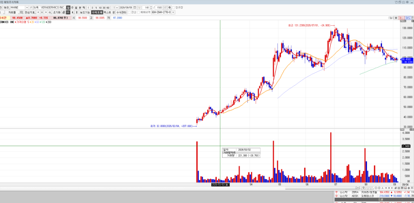Image resolution: width=414 pixels, height=203 pixels.
Task: Click the bottom toolbar gear icon
Action: pos(409,188)
